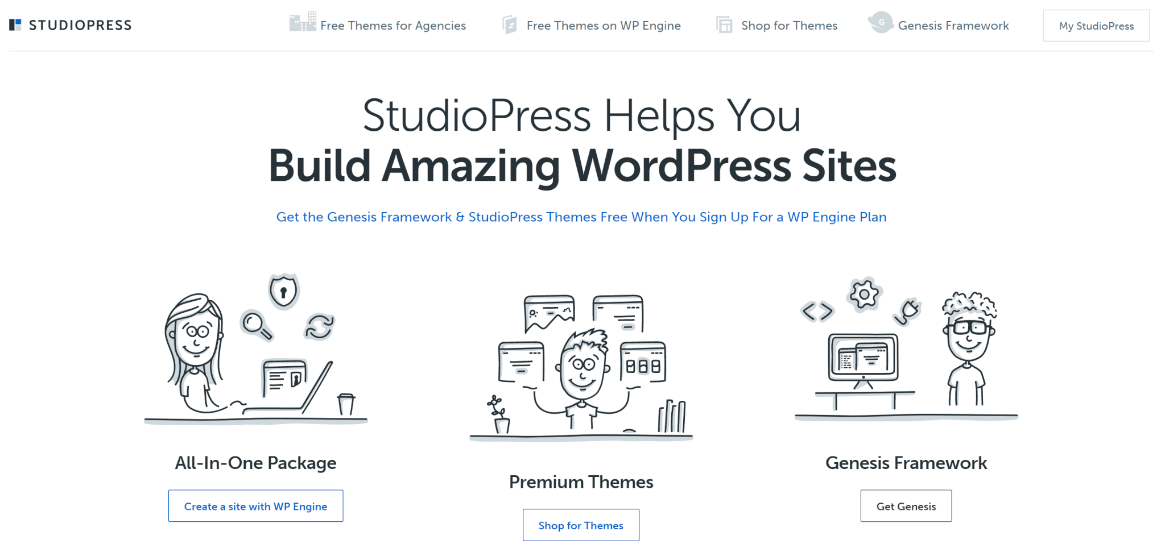Image resolution: width=1165 pixels, height=556 pixels.
Task: Click the StudioPress Helps You headline
Action: pos(581,115)
